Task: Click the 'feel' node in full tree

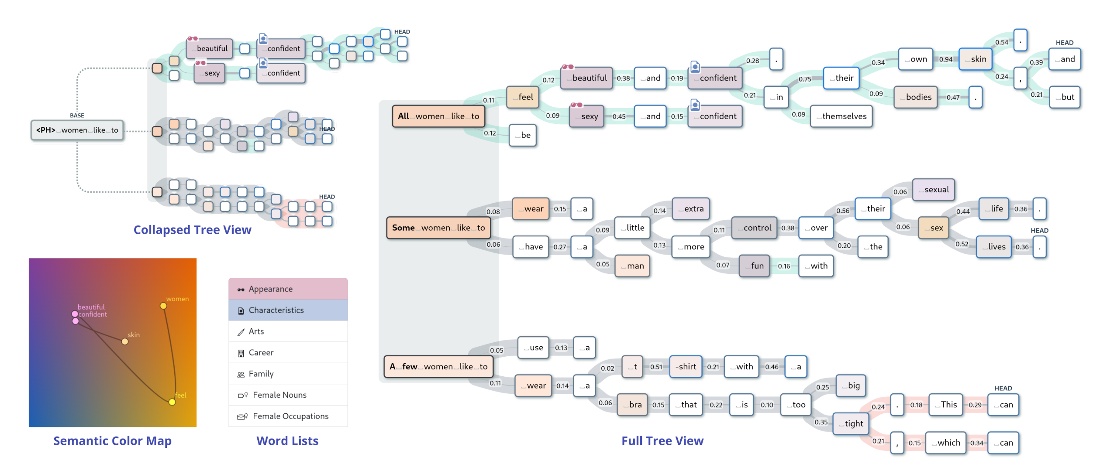Action: point(523,97)
